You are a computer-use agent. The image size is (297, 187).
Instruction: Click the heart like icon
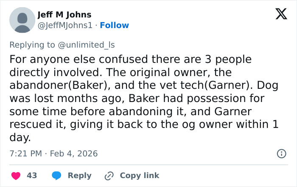(16, 176)
